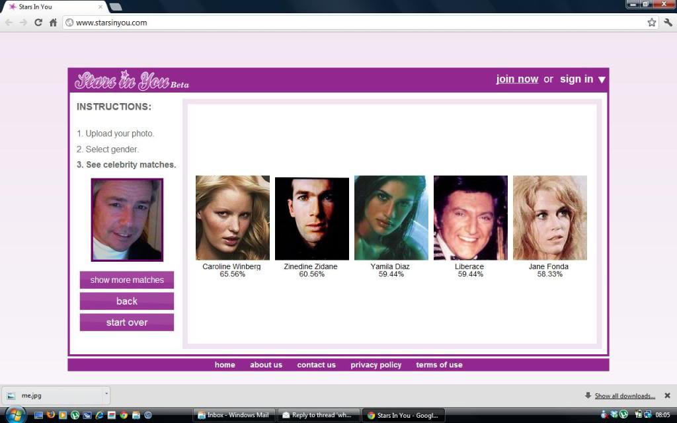Click the sign in link
Screen dimensions: 677x423
577,79
